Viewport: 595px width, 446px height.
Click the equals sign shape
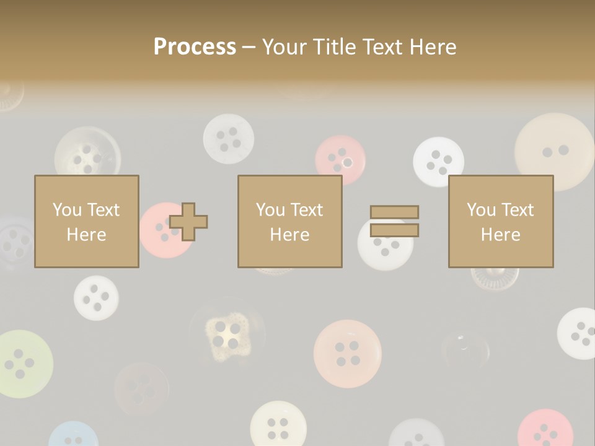tap(394, 221)
